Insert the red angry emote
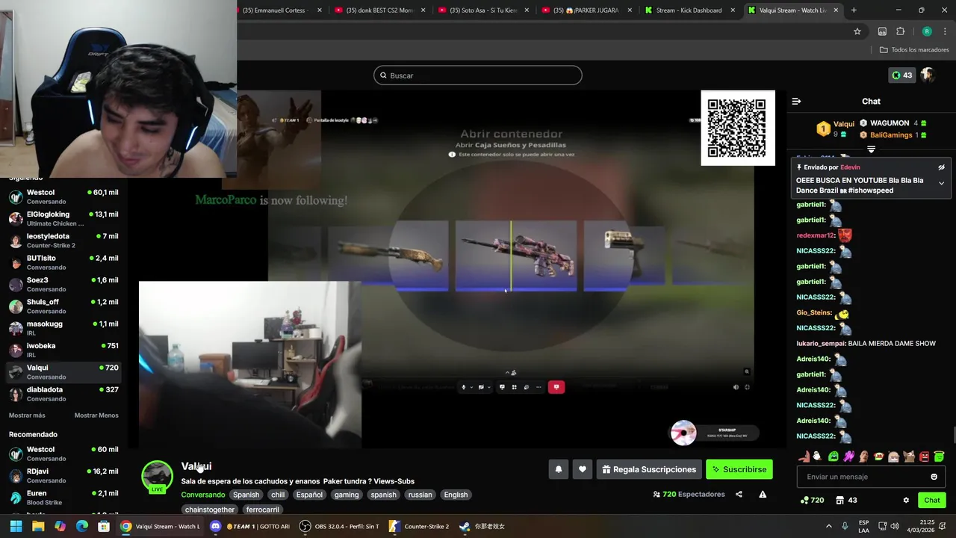Screen dimensions: 956x538 click(x=924, y=456)
